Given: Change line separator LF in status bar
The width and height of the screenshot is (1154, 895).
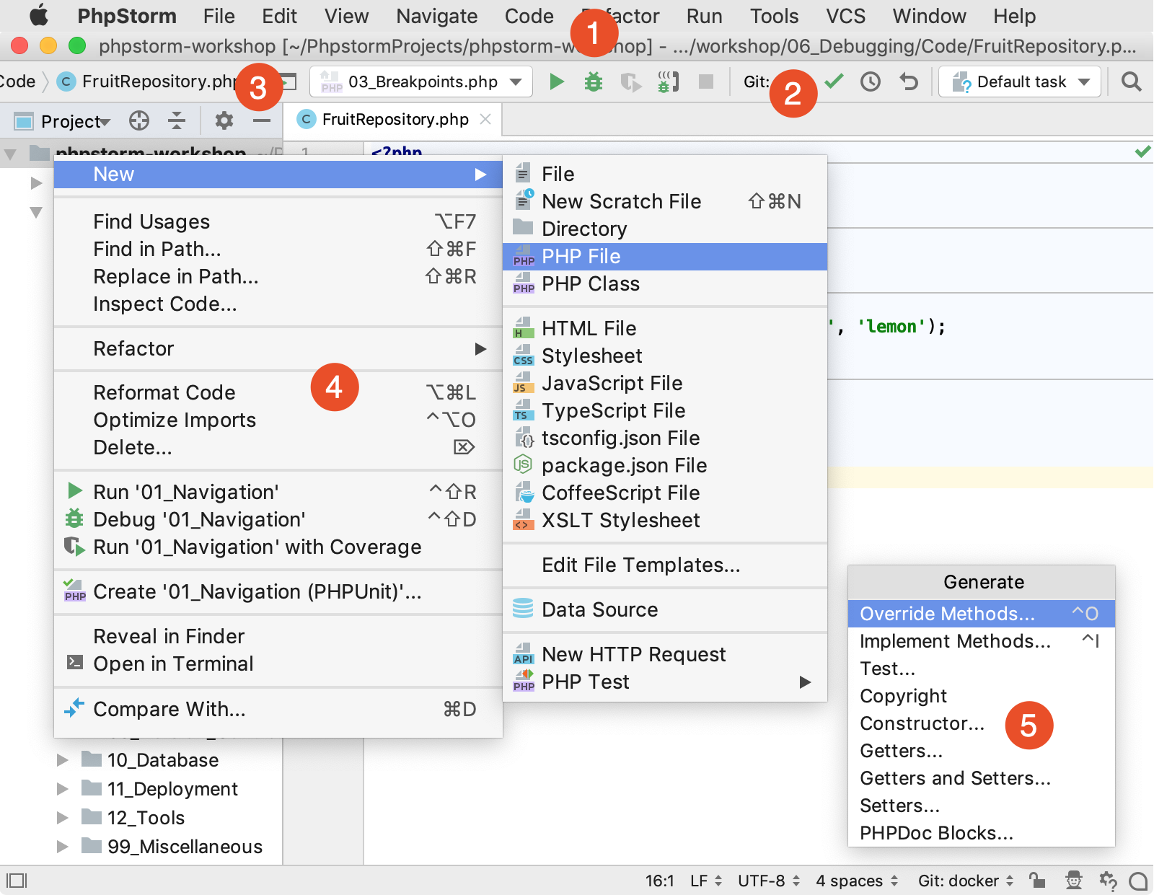Looking at the screenshot, I should 706,881.
